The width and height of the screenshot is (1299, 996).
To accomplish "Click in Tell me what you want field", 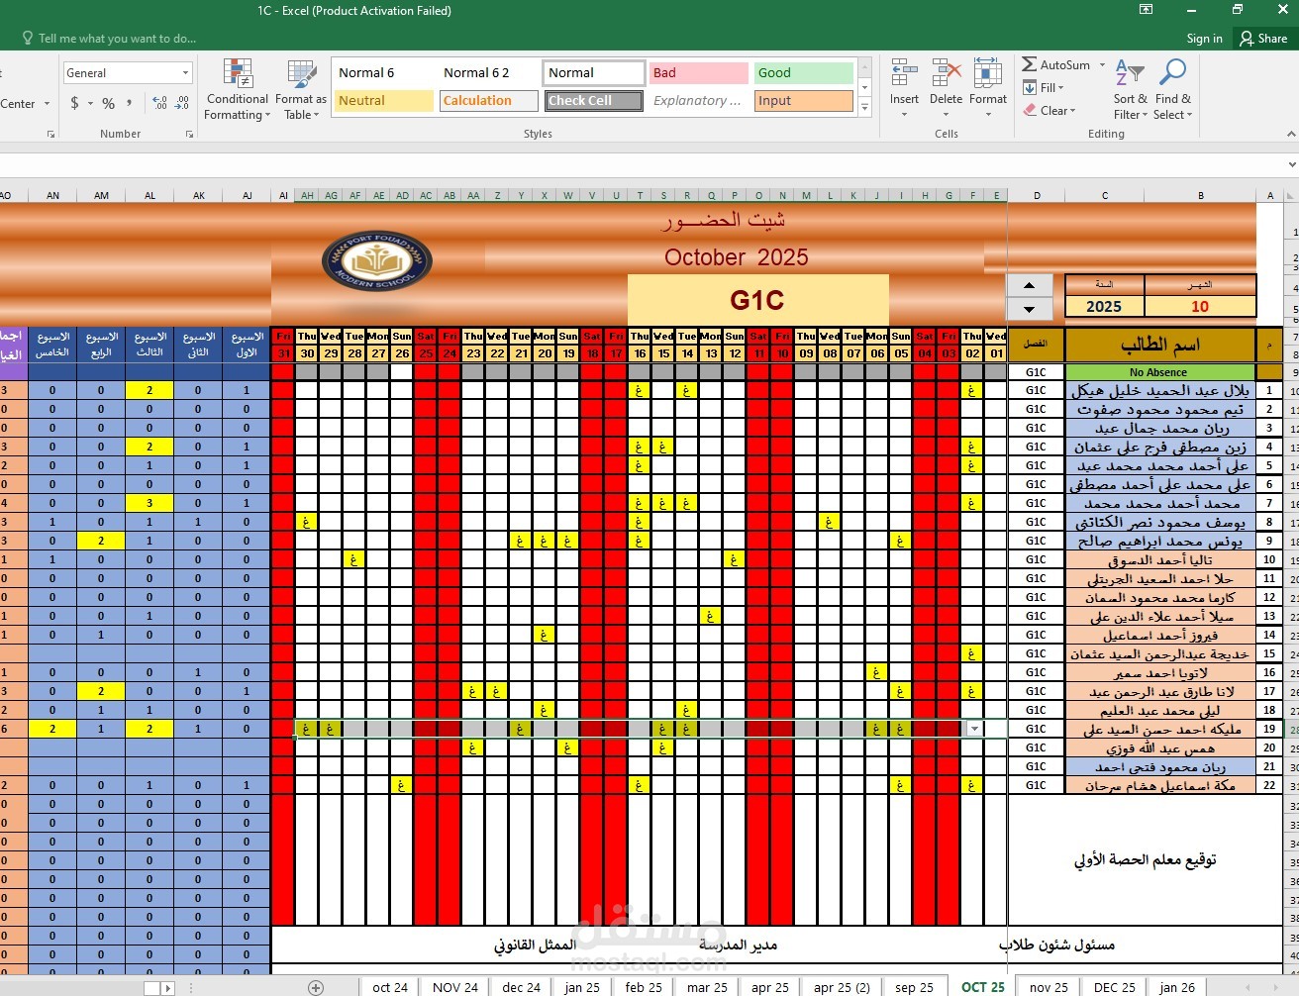I will pyautogui.click(x=117, y=39).
